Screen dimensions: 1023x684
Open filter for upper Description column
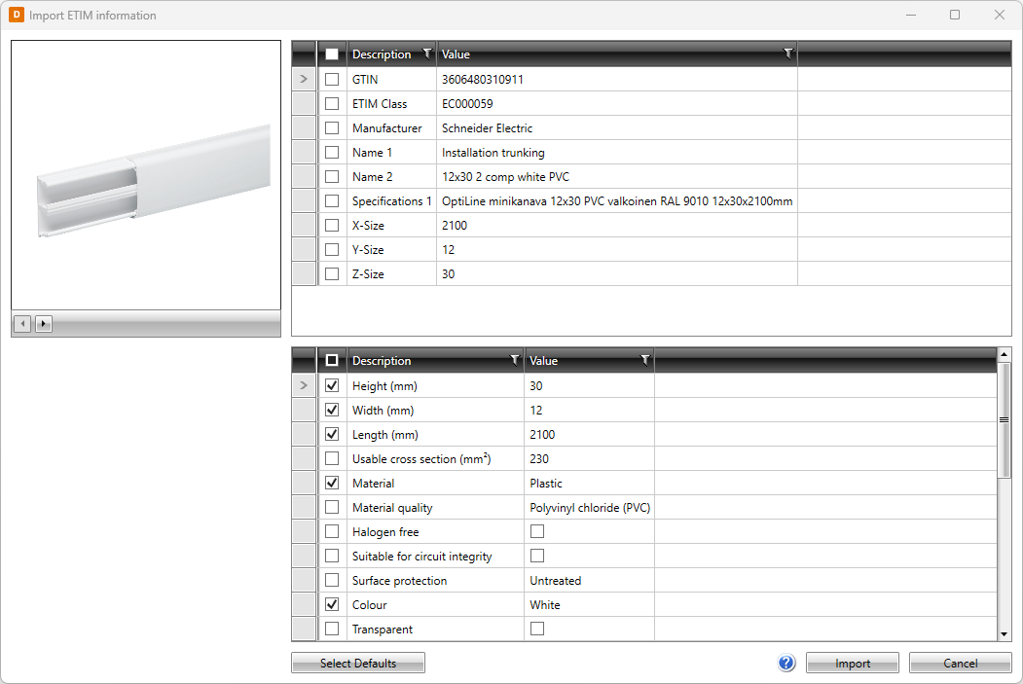point(426,54)
